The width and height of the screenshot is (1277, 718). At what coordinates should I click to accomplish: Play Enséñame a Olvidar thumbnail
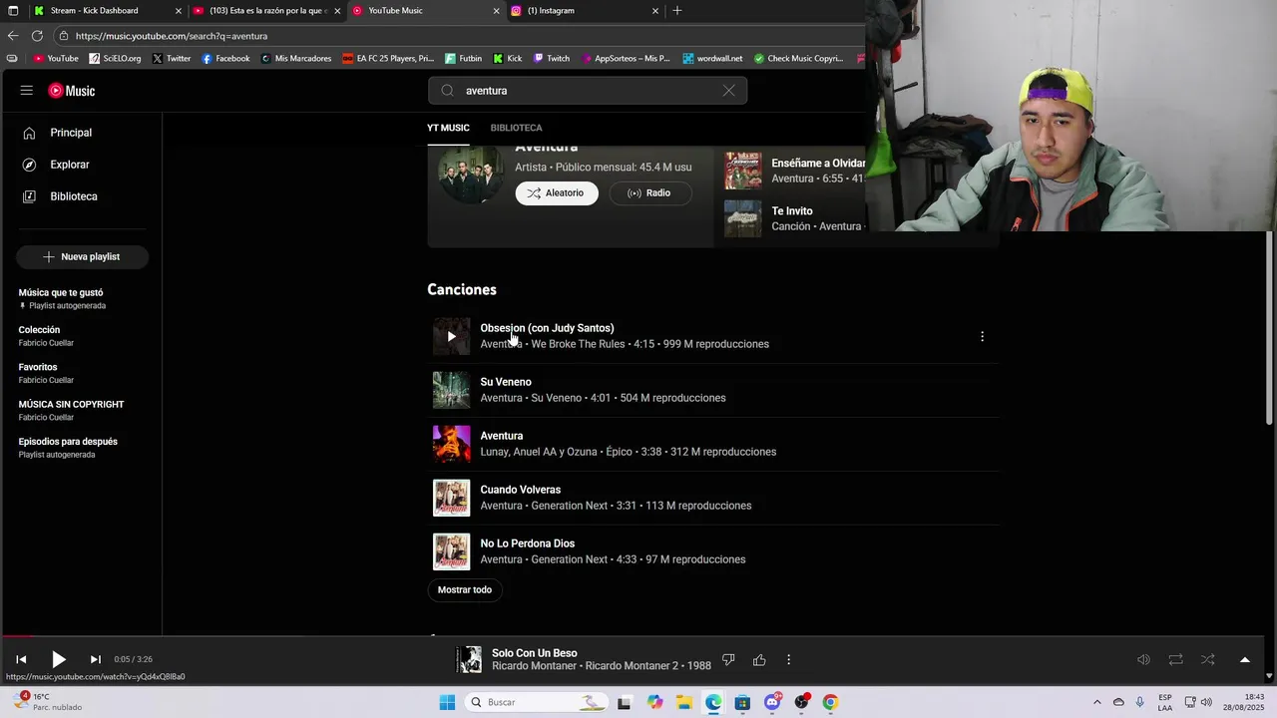tap(742, 171)
